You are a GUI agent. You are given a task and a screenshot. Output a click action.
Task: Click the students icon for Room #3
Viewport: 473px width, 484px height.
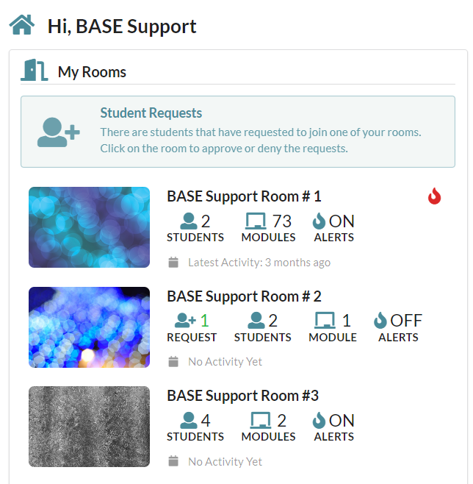click(x=188, y=421)
